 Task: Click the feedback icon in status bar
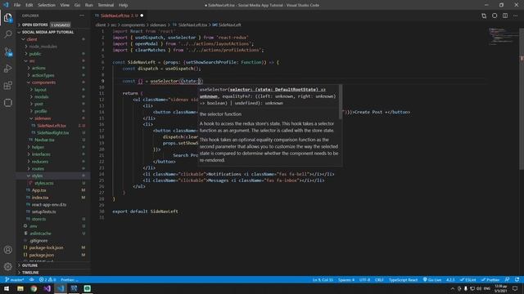click(x=508, y=279)
